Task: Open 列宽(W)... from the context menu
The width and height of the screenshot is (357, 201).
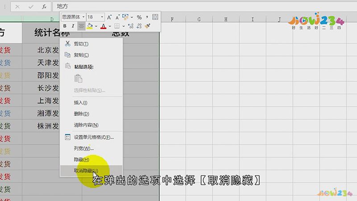Action: click(x=91, y=148)
